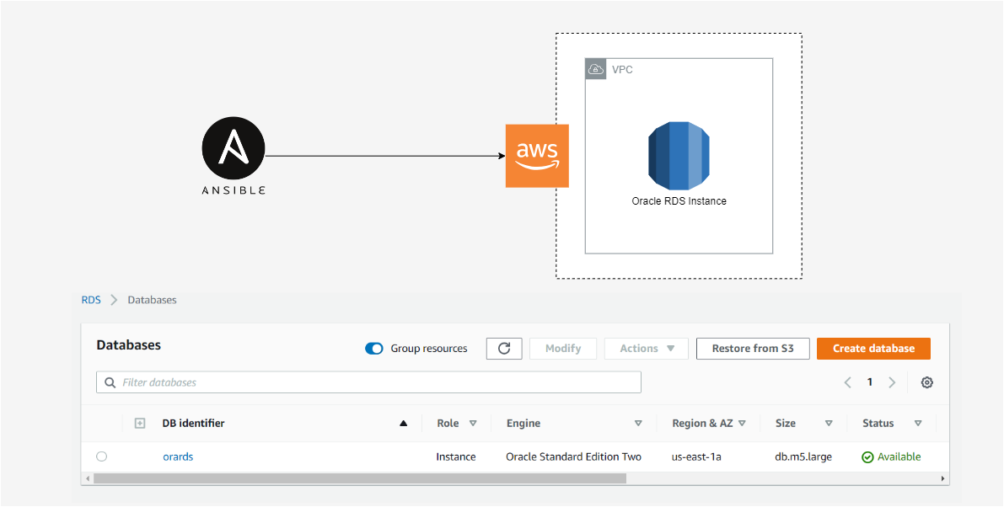Image resolution: width=1004 pixels, height=507 pixels.
Task: Sort by the Role column
Action: (473, 424)
